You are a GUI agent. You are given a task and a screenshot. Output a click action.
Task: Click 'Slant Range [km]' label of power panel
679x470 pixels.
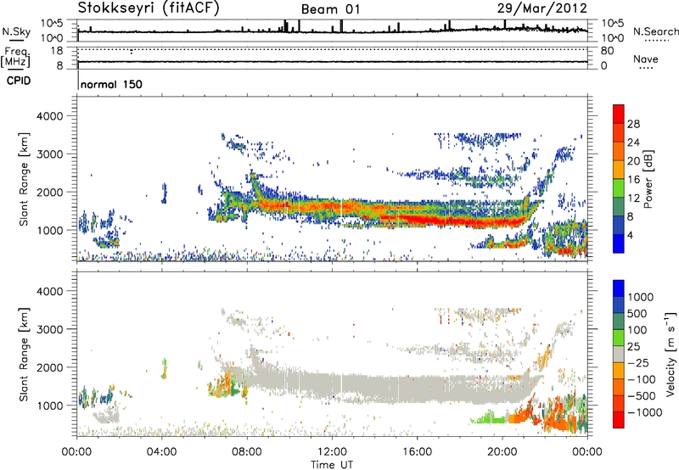point(24,179)
